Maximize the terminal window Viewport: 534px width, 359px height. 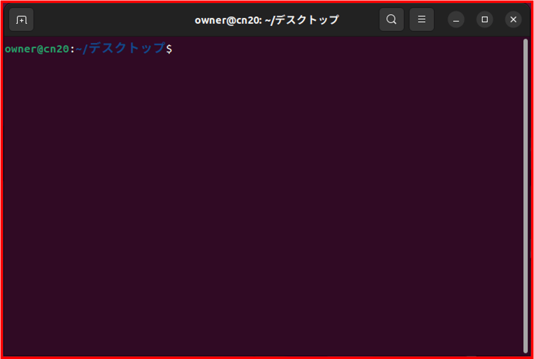[x=484, y=20]
